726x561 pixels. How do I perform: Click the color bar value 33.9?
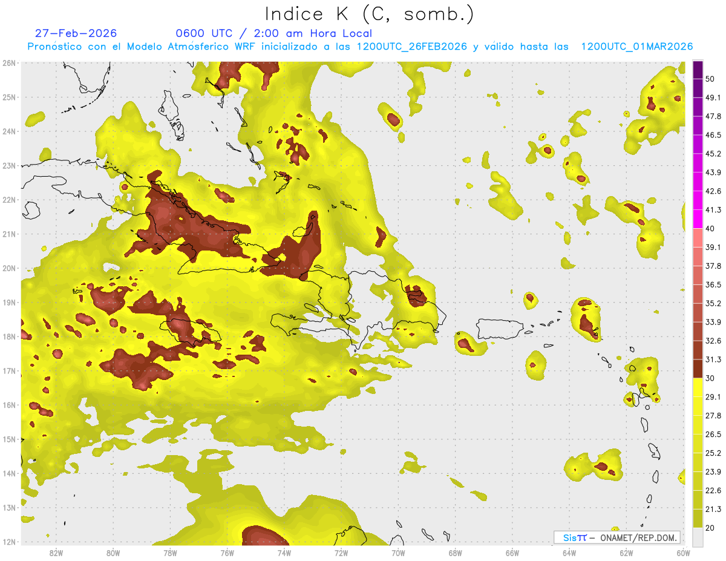[713, 322]
